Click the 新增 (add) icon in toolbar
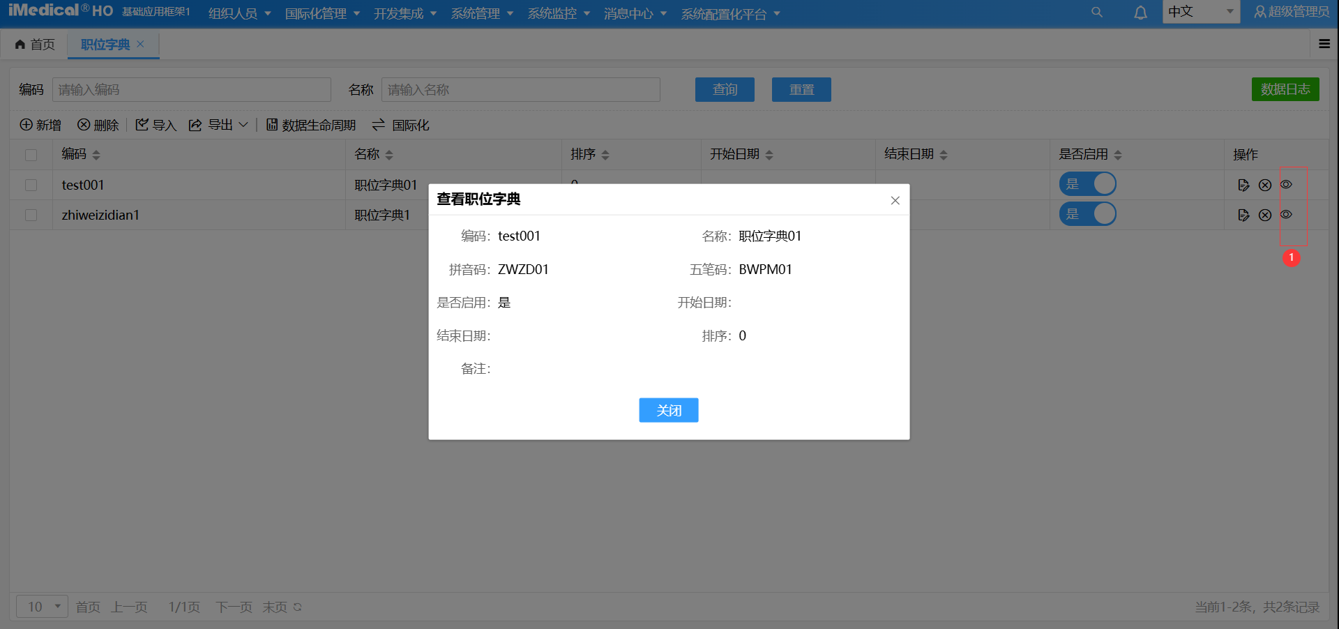The width and height of the screenshot is (1339, 629). [28, 125]
